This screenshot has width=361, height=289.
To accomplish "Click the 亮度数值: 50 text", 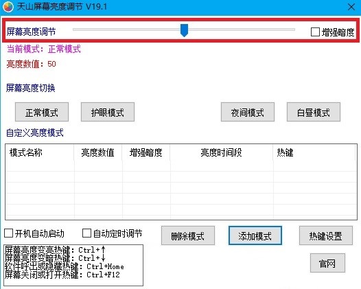I will pos(32,64).
